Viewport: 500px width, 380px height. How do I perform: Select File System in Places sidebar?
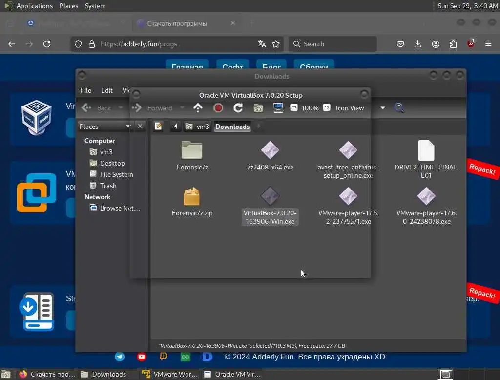click(111, 174)
